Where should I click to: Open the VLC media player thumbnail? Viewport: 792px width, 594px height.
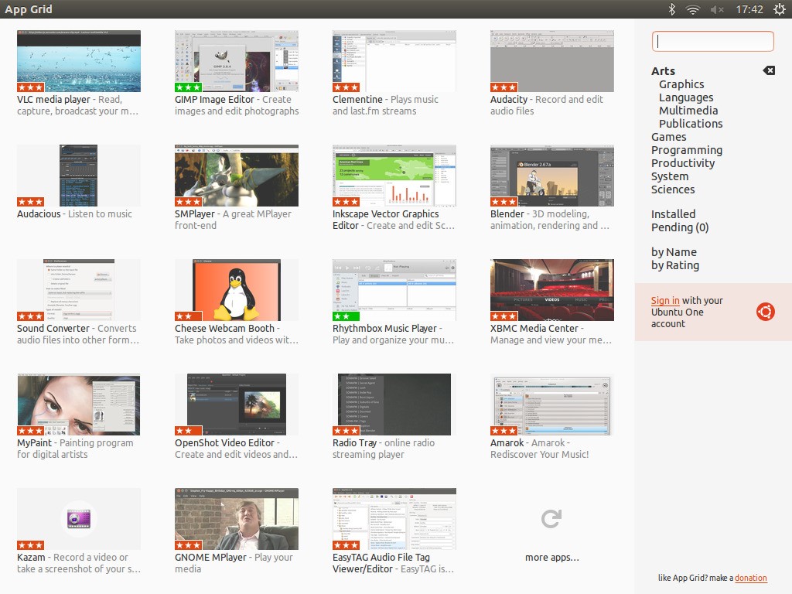click(x=79, y=61)
